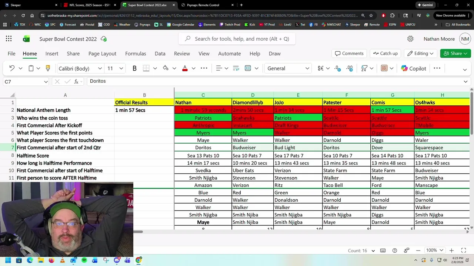Zoom out with the minus button
Image resolution: width=474 pixels, height=266 pixels.
(418, 250)
